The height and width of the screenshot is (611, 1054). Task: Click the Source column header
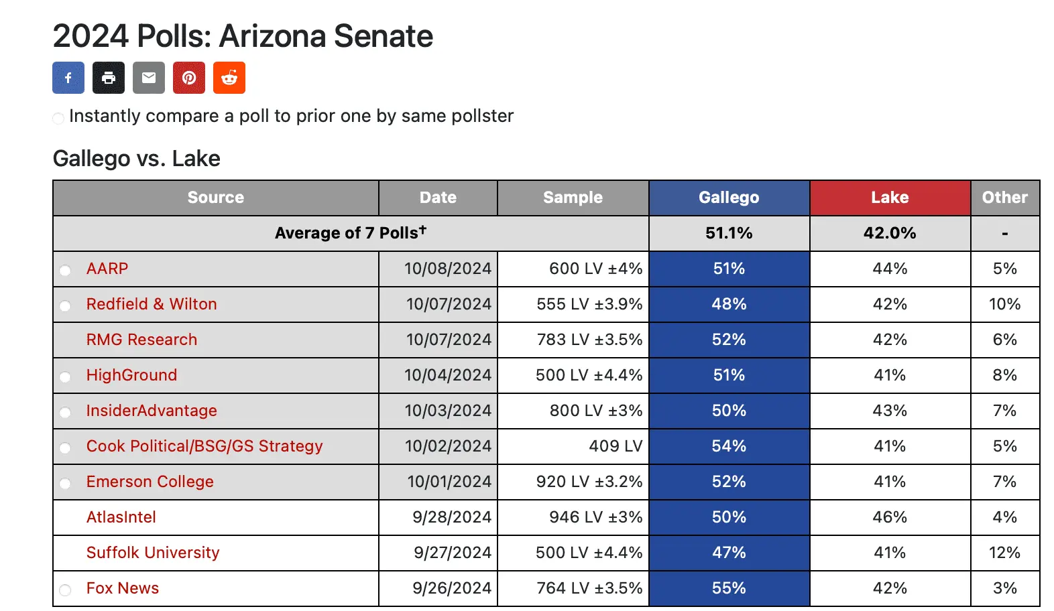[216, 198]
